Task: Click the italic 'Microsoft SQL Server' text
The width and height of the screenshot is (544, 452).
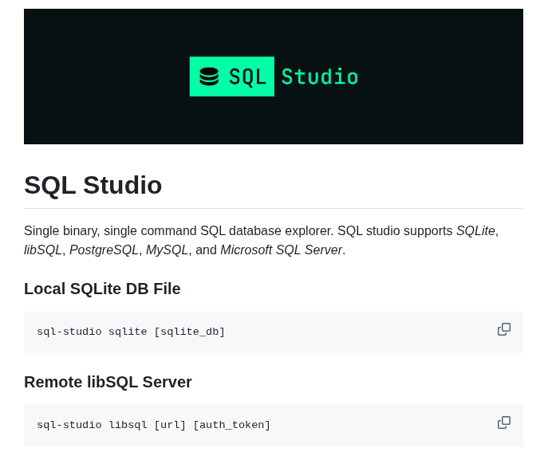Action: pyautogui.click(x=282, y=250)
